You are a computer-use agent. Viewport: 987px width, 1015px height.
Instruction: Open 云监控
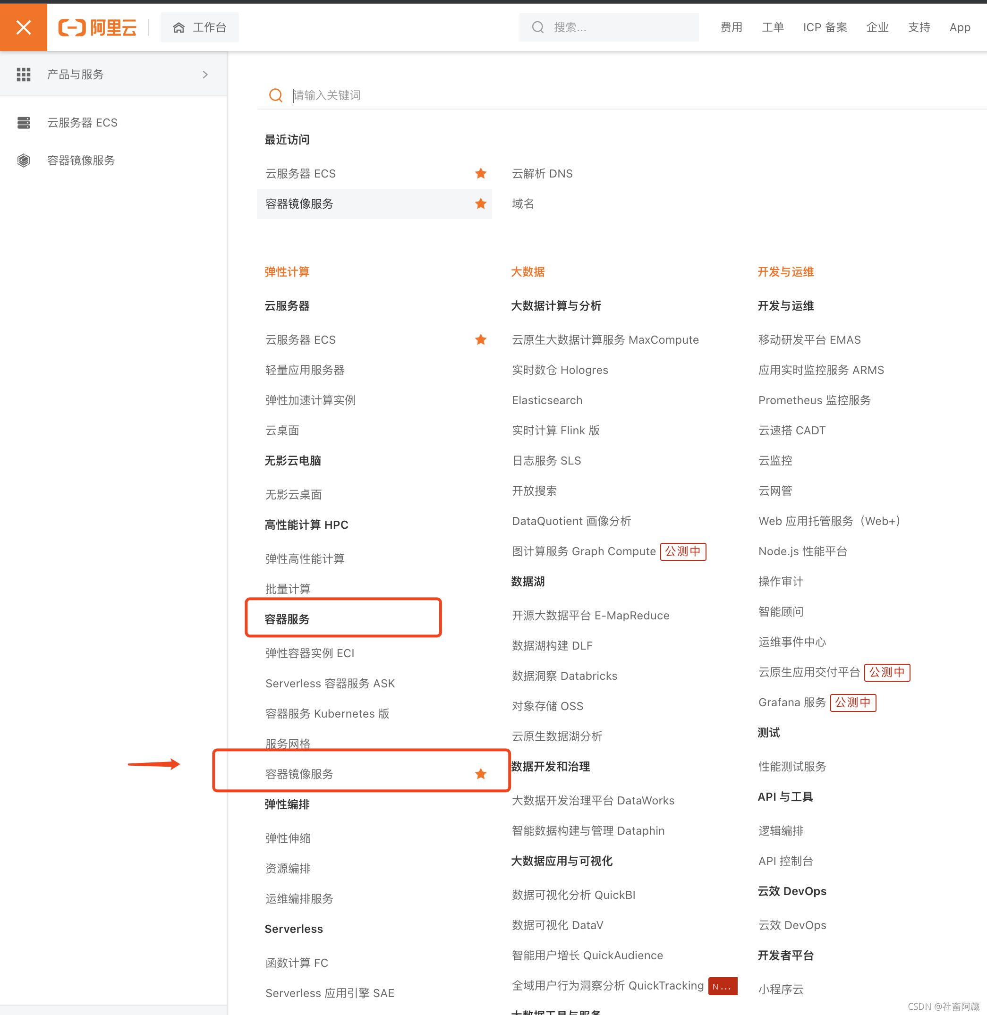tap(775, 461)
